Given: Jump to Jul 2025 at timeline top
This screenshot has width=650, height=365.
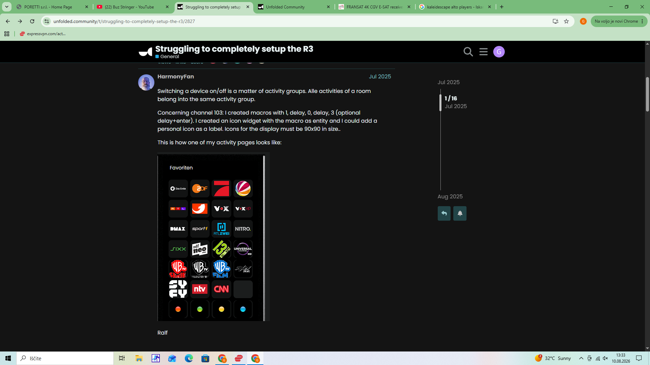Looking at the screenshot, I should tap(449, 82).
